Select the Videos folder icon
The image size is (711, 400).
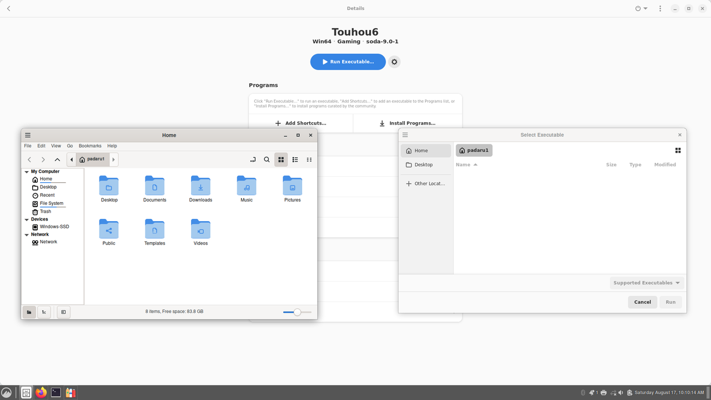point(201,232)
